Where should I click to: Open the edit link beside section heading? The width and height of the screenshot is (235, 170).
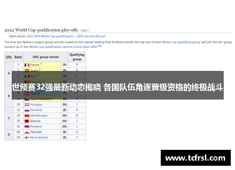coord(85,31)
